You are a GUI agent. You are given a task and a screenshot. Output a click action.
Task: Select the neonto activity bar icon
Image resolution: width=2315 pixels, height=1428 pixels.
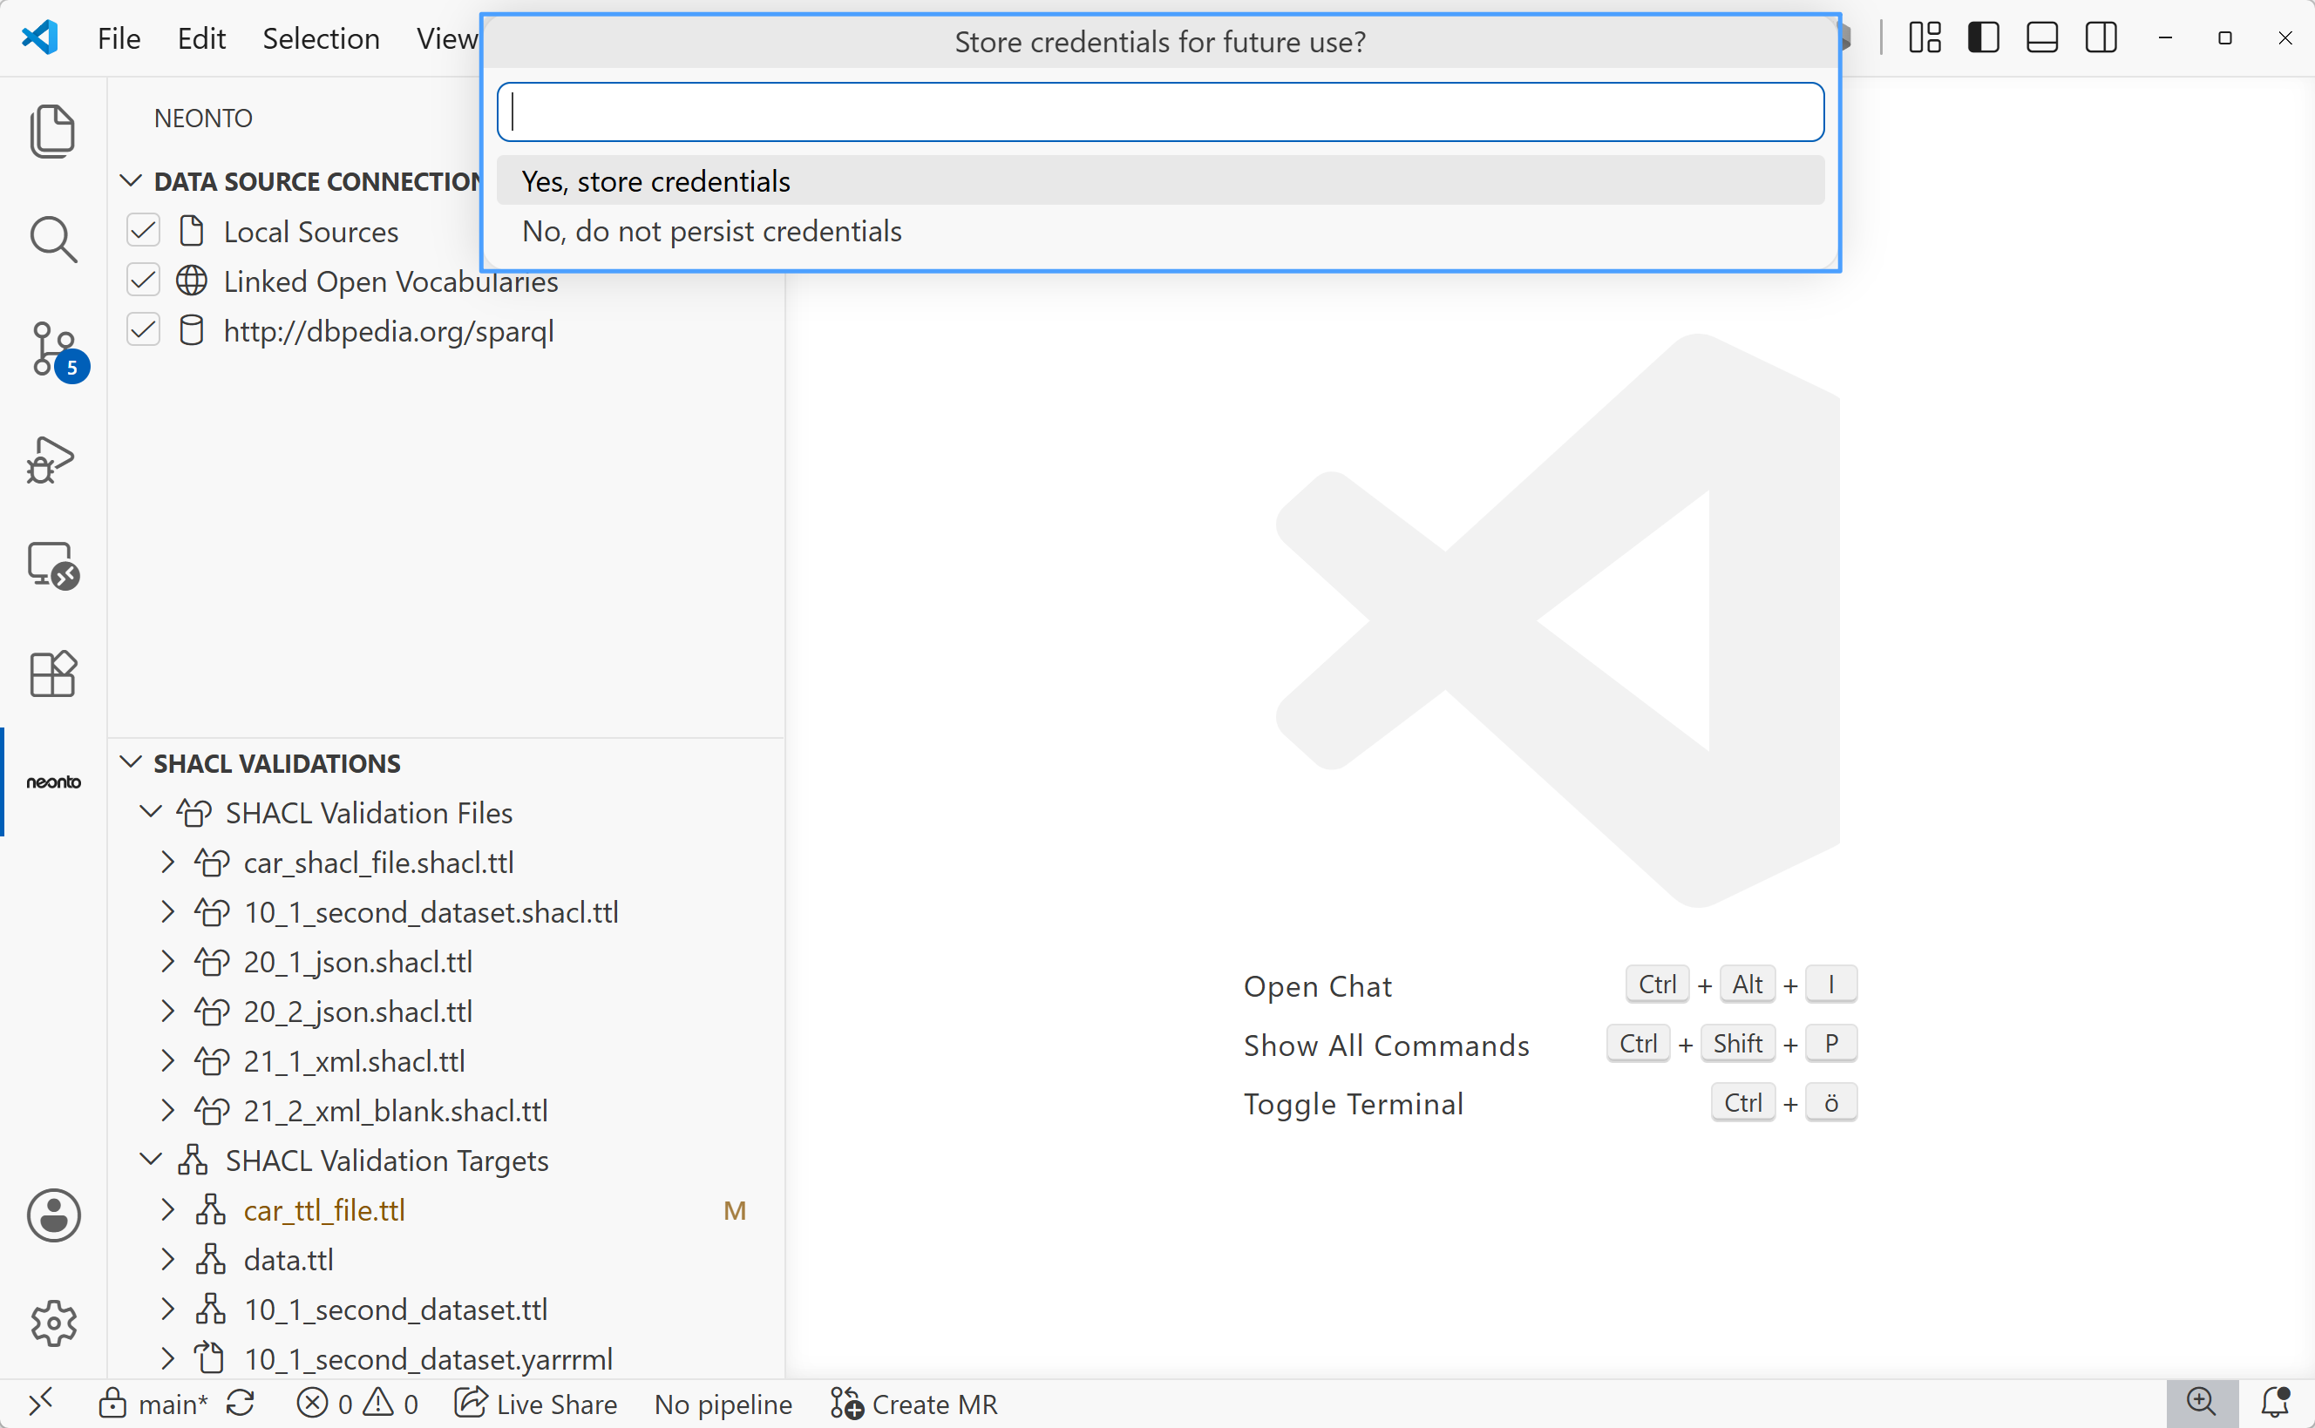[53, 782]
